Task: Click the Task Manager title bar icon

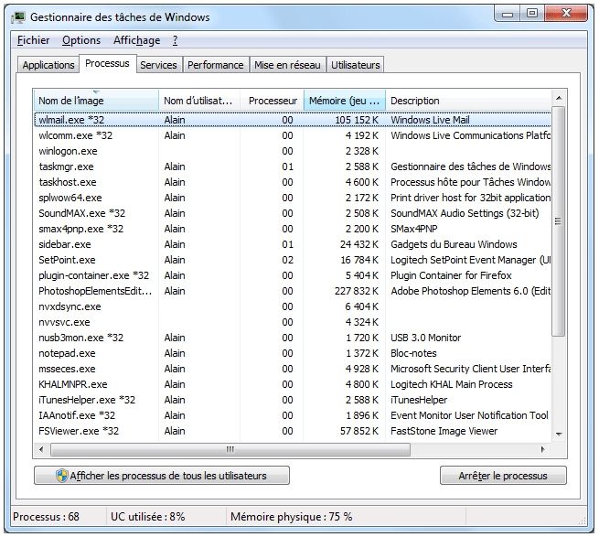Action: pos(19,17)
